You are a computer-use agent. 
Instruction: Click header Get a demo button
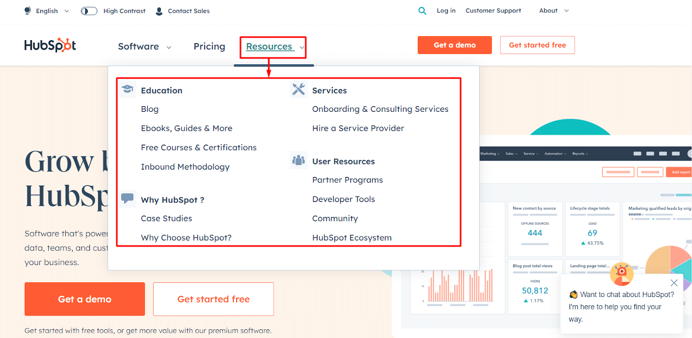tap(455, 45)
